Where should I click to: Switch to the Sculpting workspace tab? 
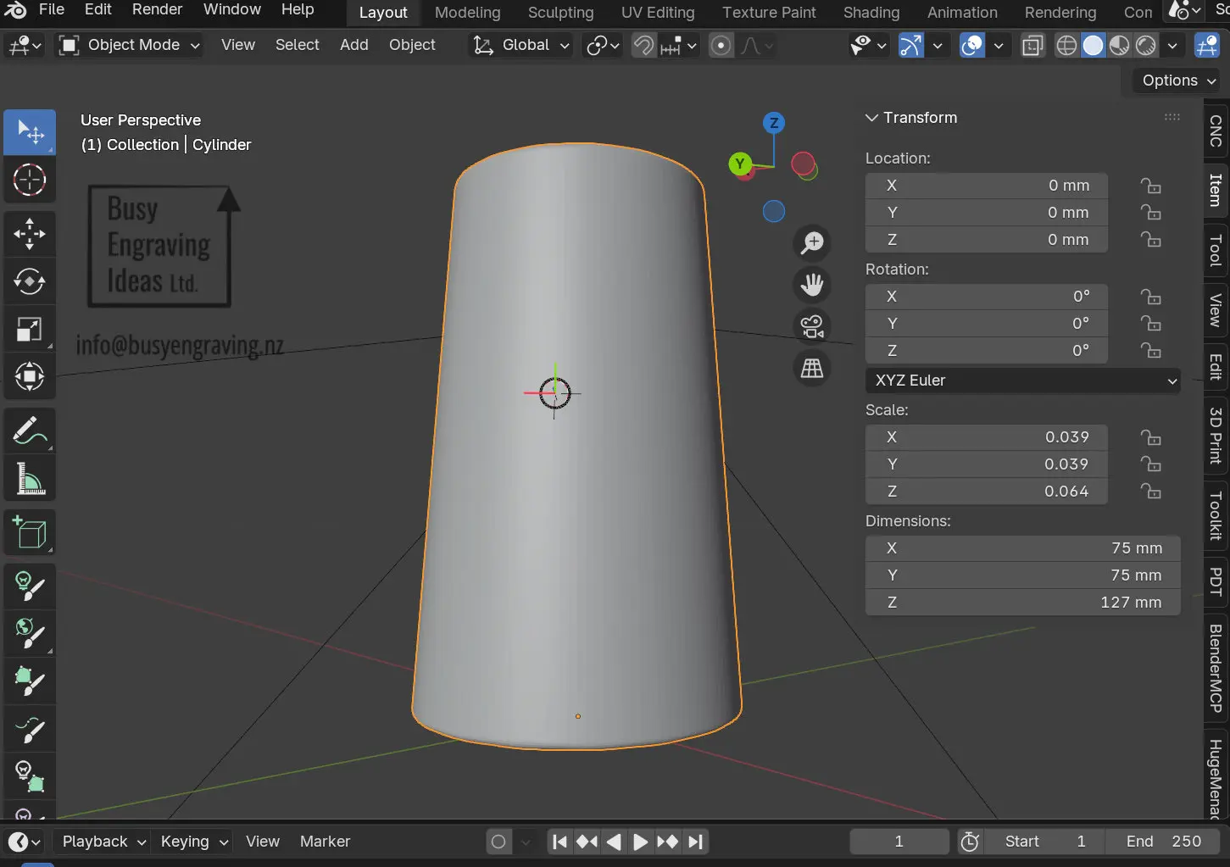point(560,13)
